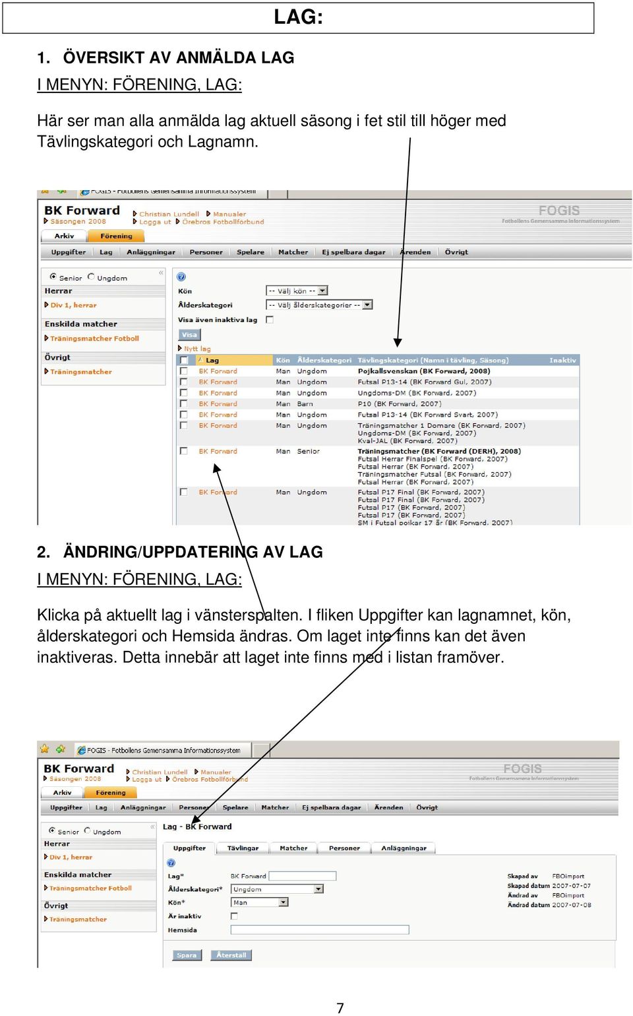Open the BK Forward link in the Senior row

pos(218,451)
